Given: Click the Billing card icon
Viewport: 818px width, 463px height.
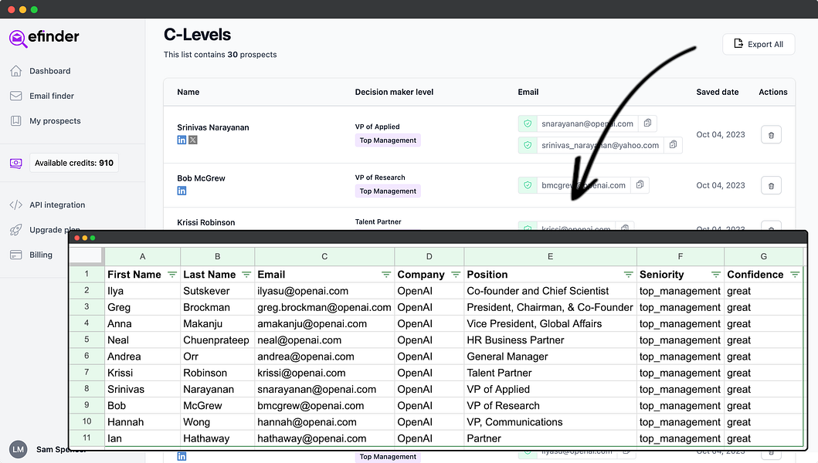Looking at the screenshot, I should click(x=16, y=255).
